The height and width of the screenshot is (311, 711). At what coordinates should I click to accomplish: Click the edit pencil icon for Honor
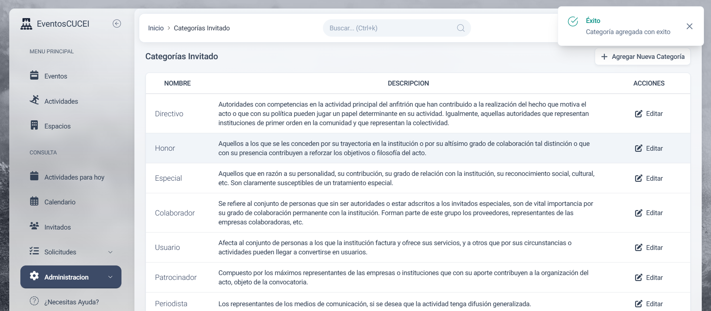point(638,148)
